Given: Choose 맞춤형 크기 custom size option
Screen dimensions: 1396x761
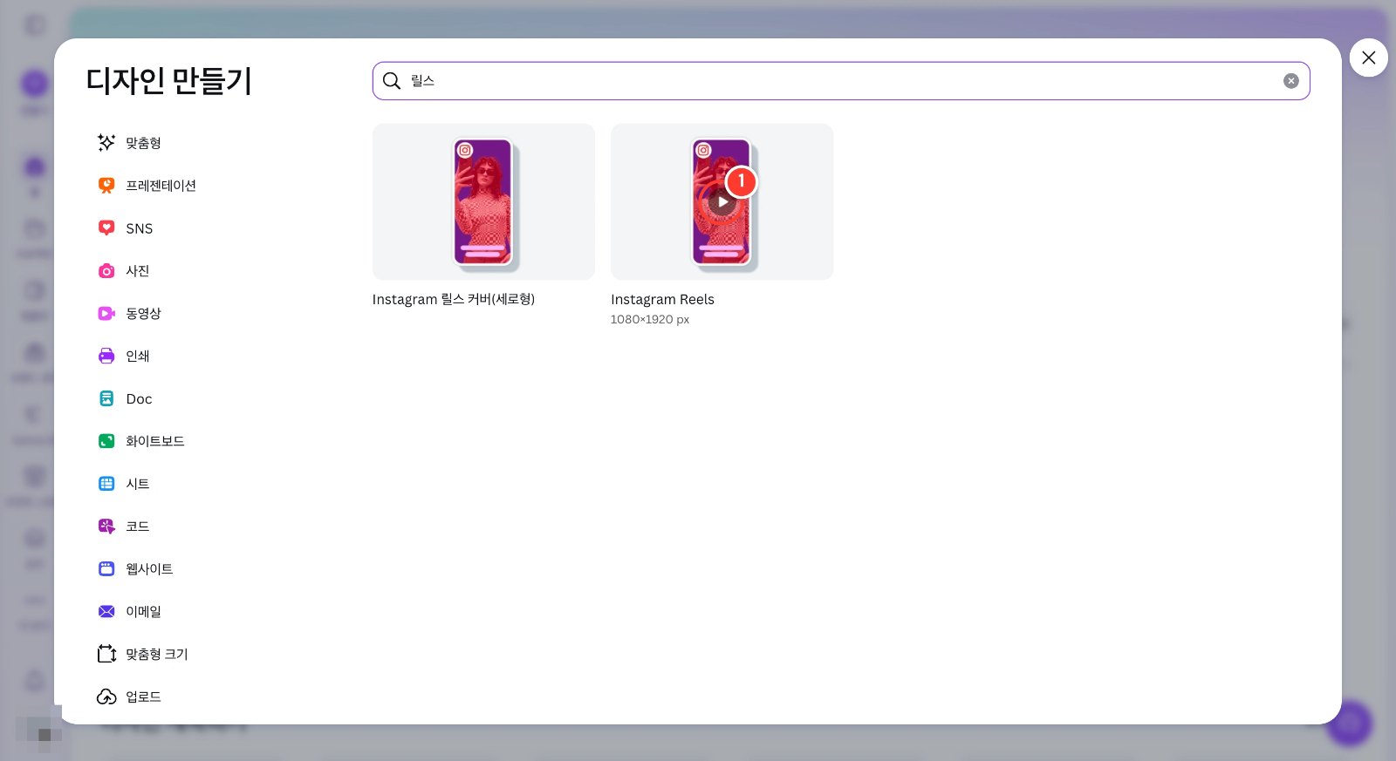Looking at the screenshot, I should [143, 654].
